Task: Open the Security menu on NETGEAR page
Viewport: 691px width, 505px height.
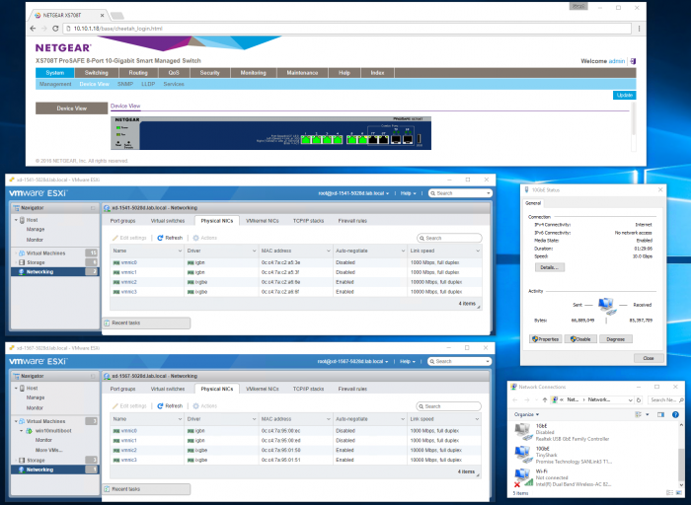Action: coord(209,73)
